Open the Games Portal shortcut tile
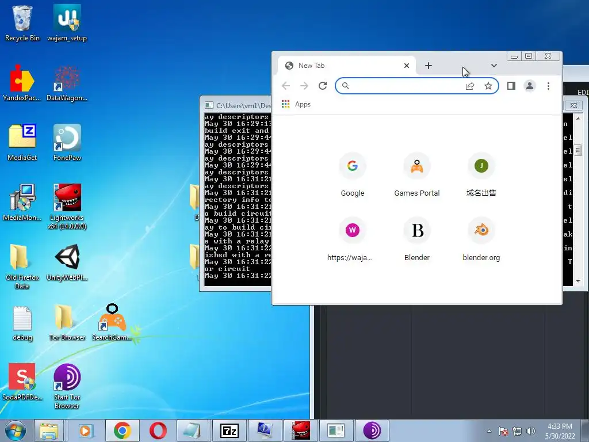Image resolution: width=589 pixels, height=442 pixels. (x=416, y=175)
